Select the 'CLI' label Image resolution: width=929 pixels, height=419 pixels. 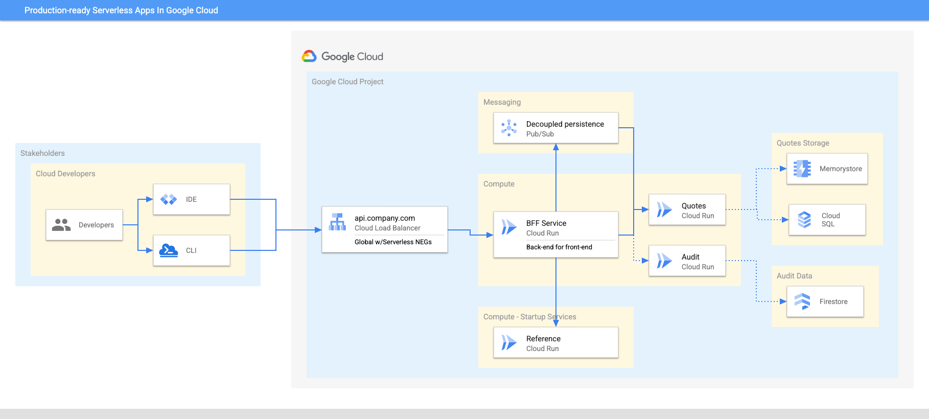tap(191, 250)
